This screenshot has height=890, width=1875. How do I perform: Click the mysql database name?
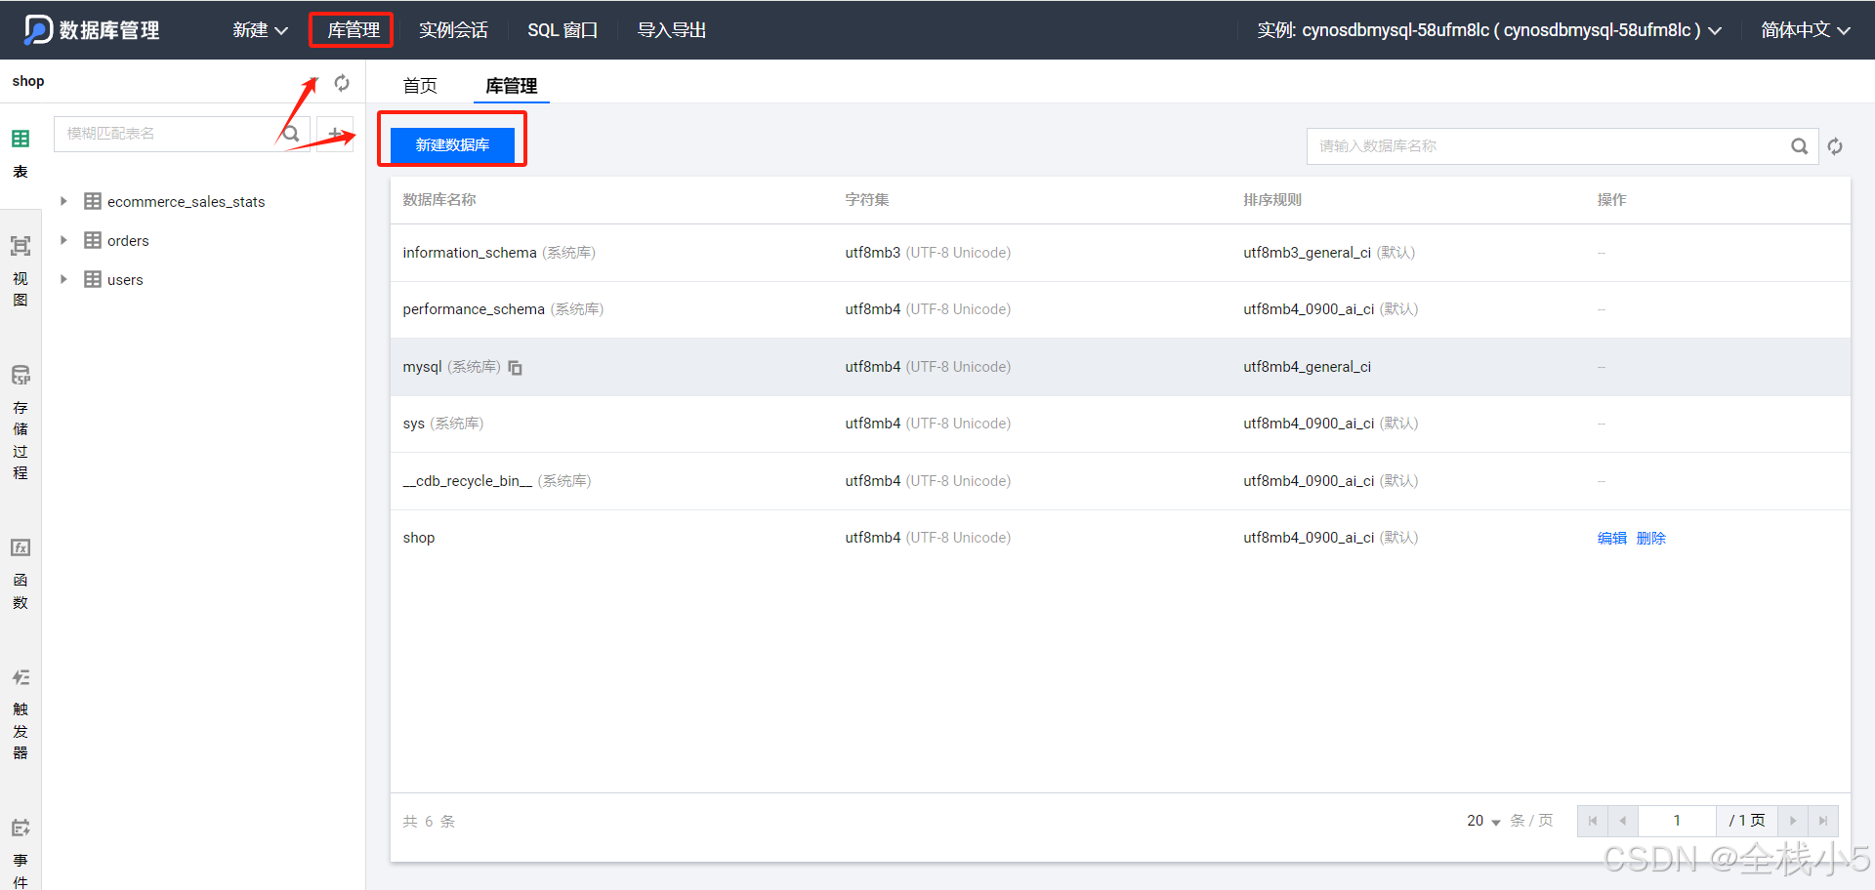[x=422, y=367]
